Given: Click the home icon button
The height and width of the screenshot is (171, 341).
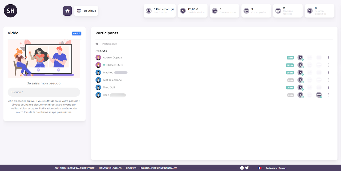Looking at the screenshot, I should pos(67,11).
